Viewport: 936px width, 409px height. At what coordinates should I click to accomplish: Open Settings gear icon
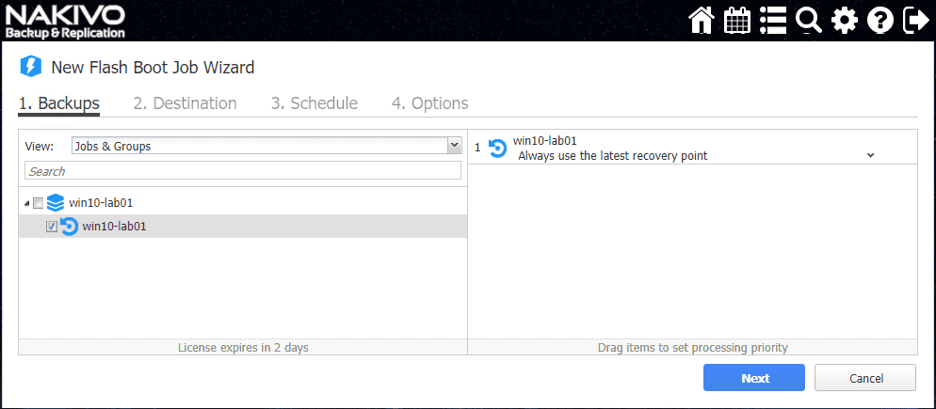pos(845,21)
